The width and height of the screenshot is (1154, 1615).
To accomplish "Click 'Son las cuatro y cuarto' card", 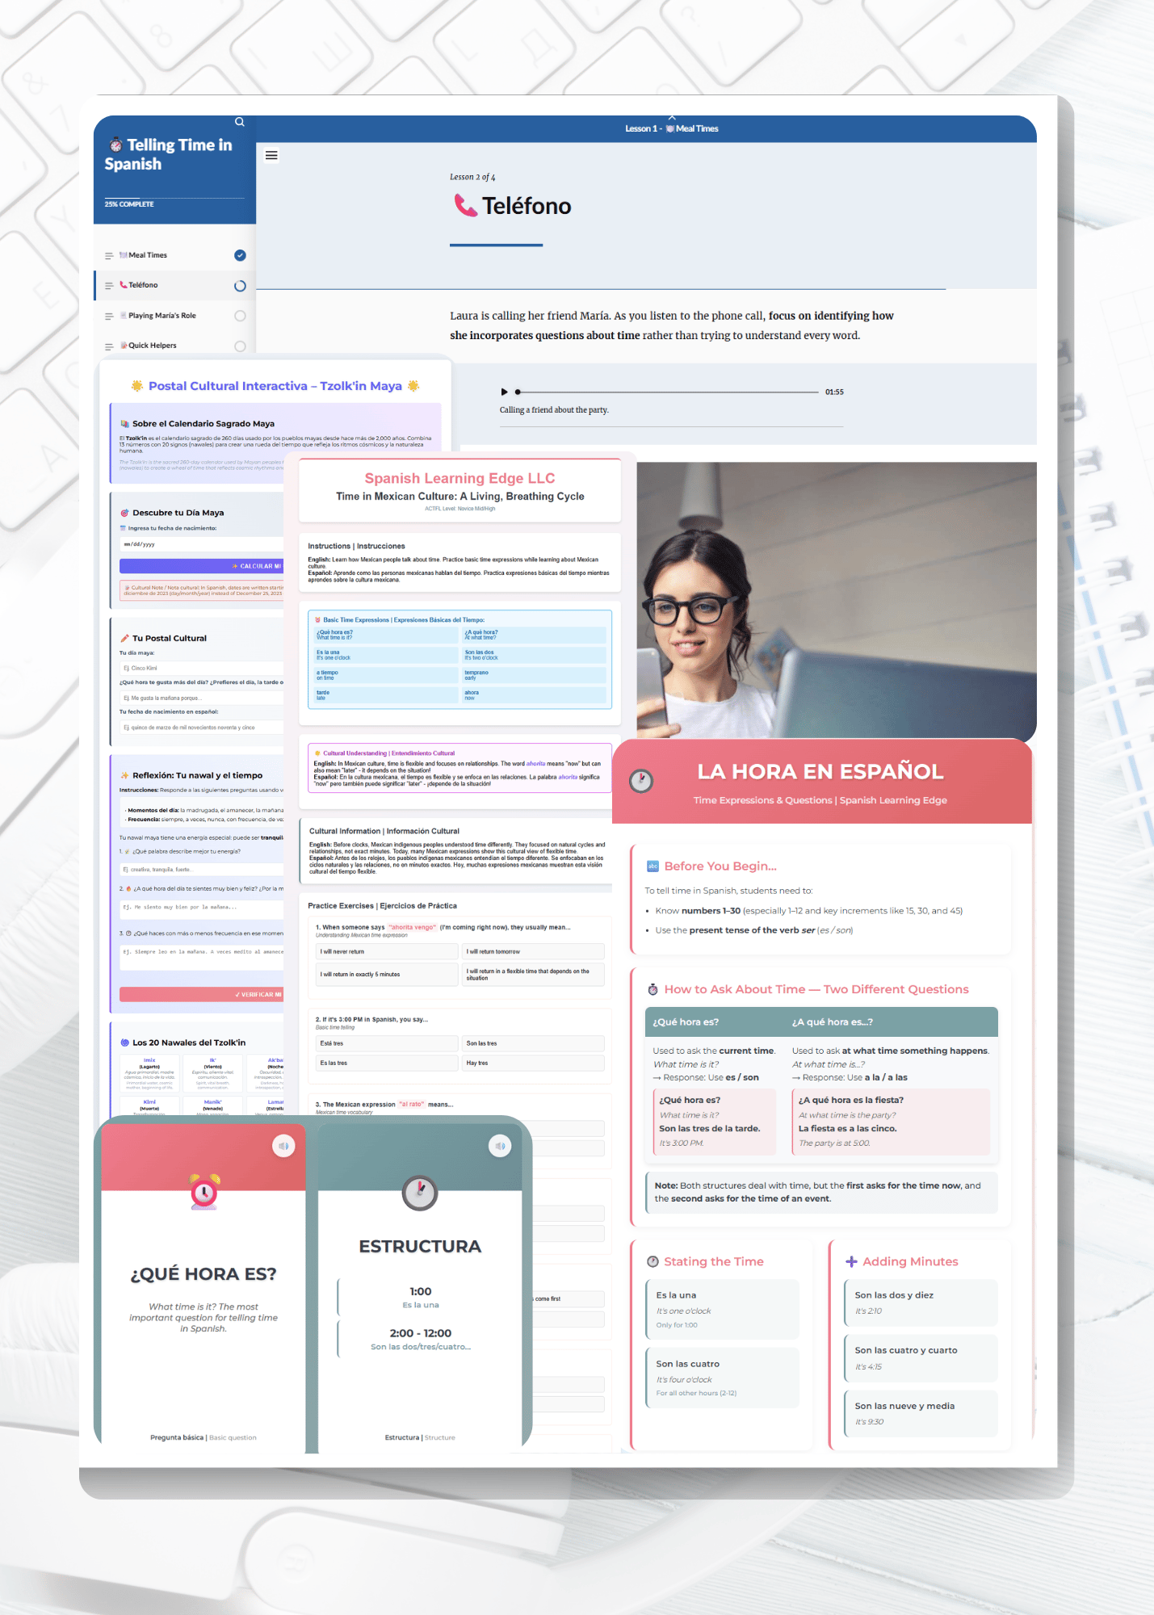I will pyautogui.click(x=921, y=1358).
